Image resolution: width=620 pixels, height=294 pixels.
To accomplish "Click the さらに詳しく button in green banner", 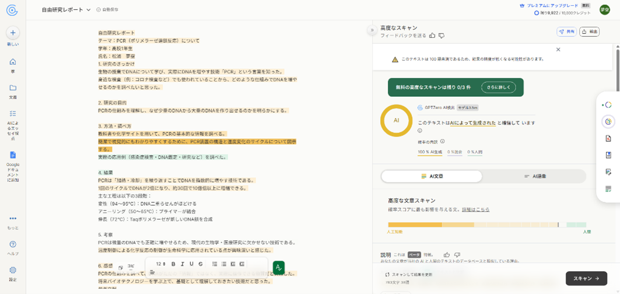I will coord(498,87).
